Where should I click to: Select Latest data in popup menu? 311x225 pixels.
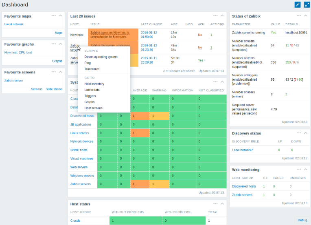pos(92,90)
